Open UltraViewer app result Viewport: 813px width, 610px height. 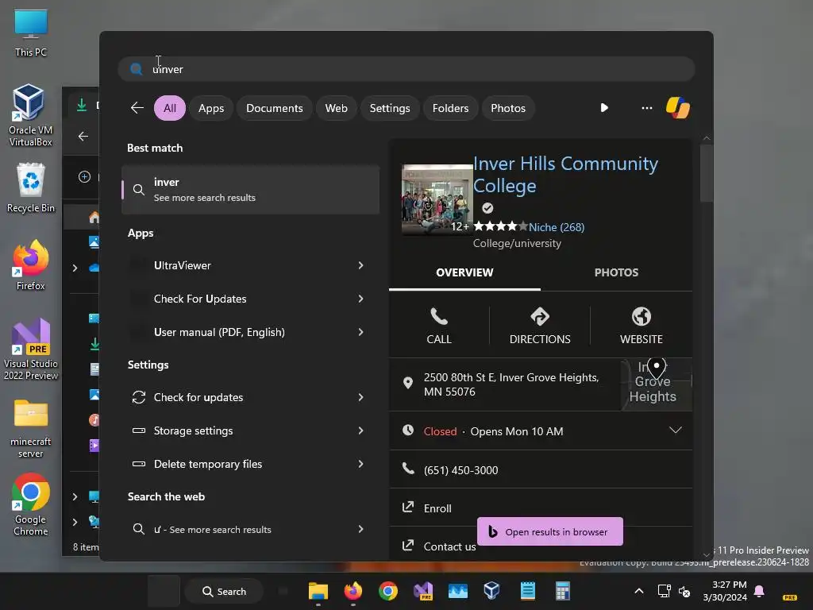coord(250,265)
